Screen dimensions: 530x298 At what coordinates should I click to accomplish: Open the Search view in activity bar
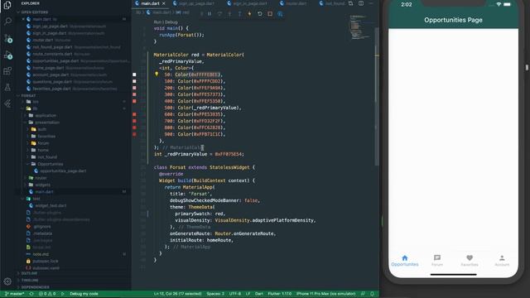click(x=7, y=22)
